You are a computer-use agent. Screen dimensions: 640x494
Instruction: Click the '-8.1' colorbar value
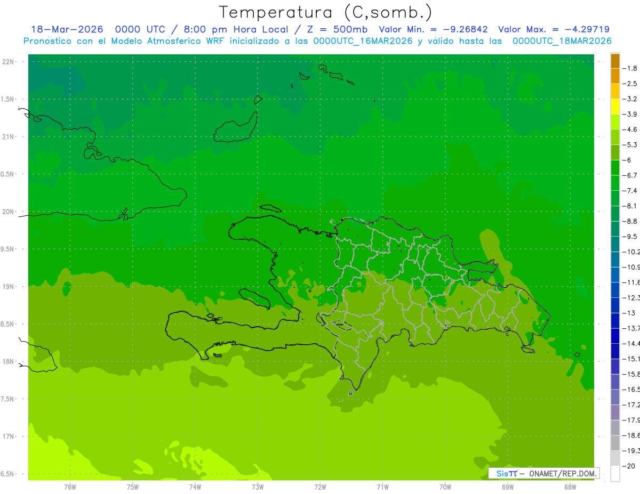coord(630,206)
